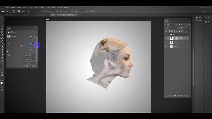The image size is (212, 119).
Task: Click the Density slider handle
Action: (22, 45)
